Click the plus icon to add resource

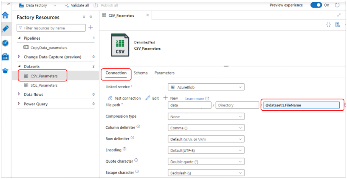click(91, 27)
